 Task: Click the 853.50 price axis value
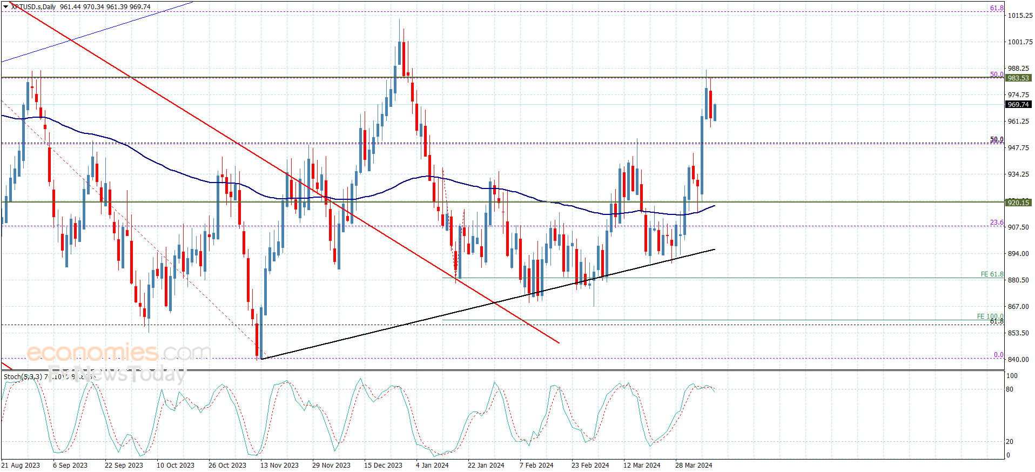[1018, 333]
